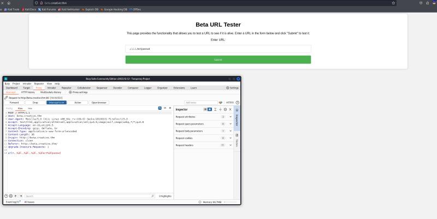Click the help icon beside HTTP/1
The image size is (437, 219).
pos(237,102)
